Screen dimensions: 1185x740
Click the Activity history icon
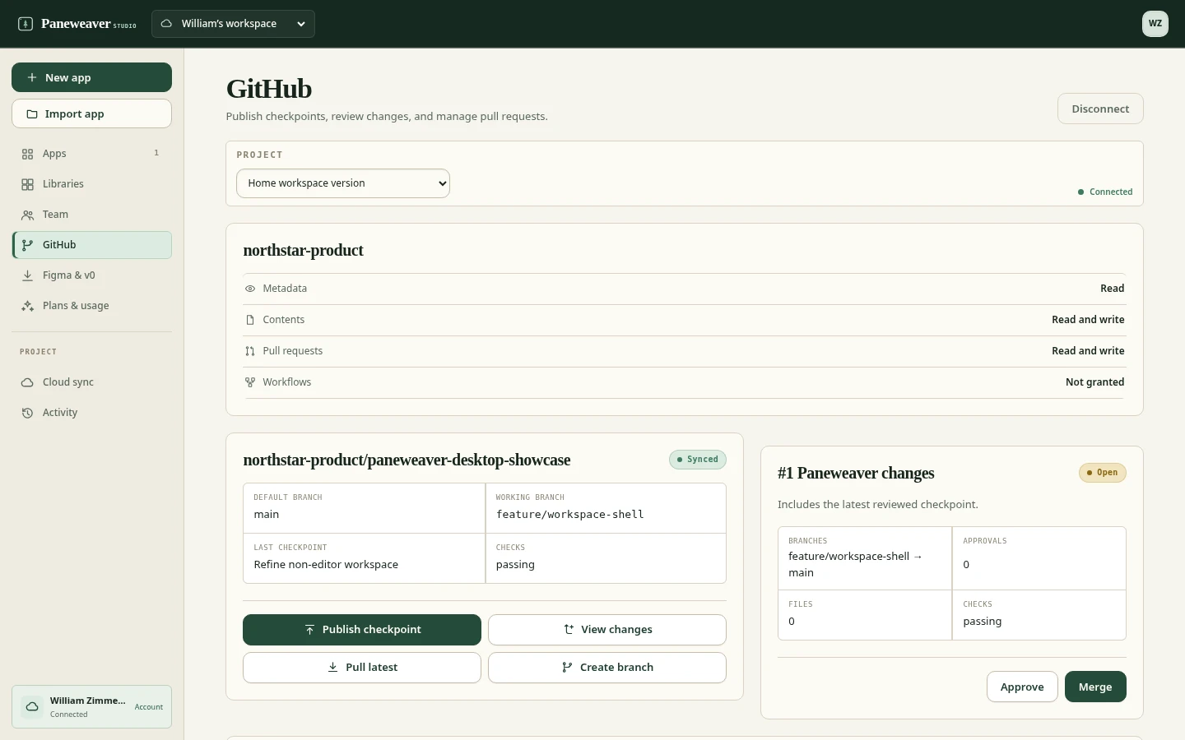tap(27, 413)
